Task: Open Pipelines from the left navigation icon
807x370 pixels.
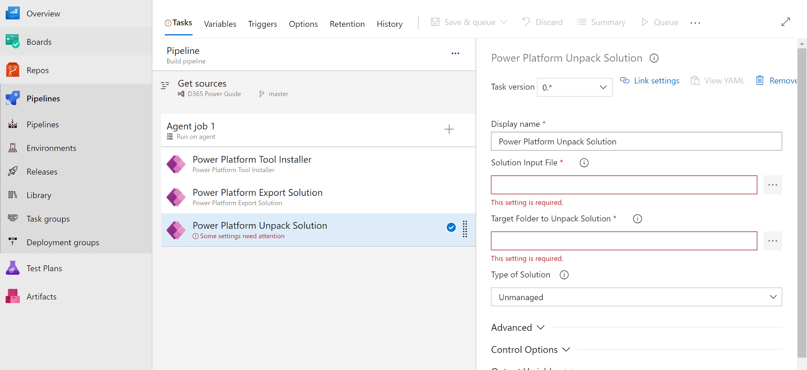Action: (x=13, y=98)
